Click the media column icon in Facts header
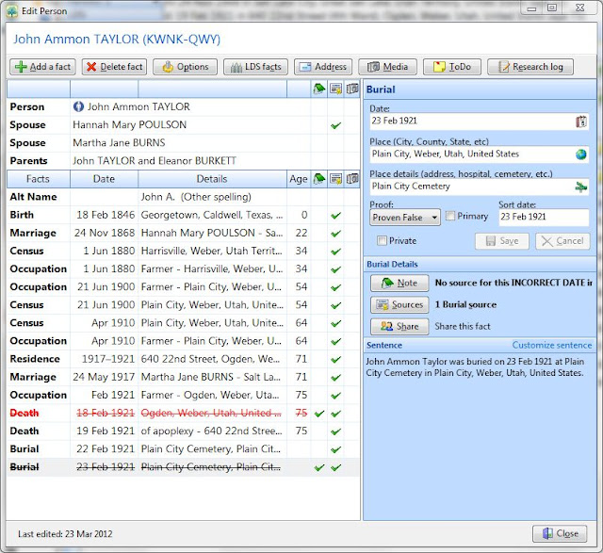 pos(352,179)
